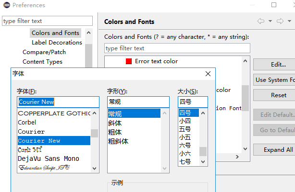Click the red Error text color swatch
The image size is (295, 192).
(x=129, y=61)
